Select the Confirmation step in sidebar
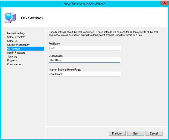The width and height of the screenshot is (169, 140). pos(14,64)
